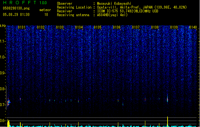Click the 1.0 kHz axis label
The image size is (200, 127).
(x=3, y=57)
